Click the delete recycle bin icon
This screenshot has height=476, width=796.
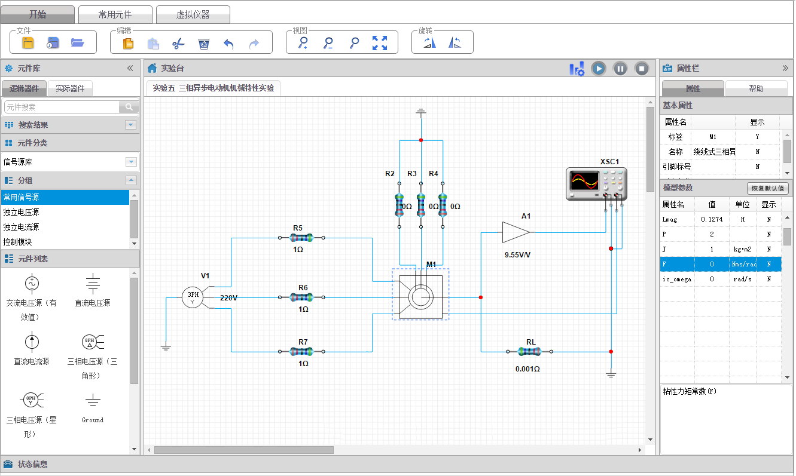(204, 43)
